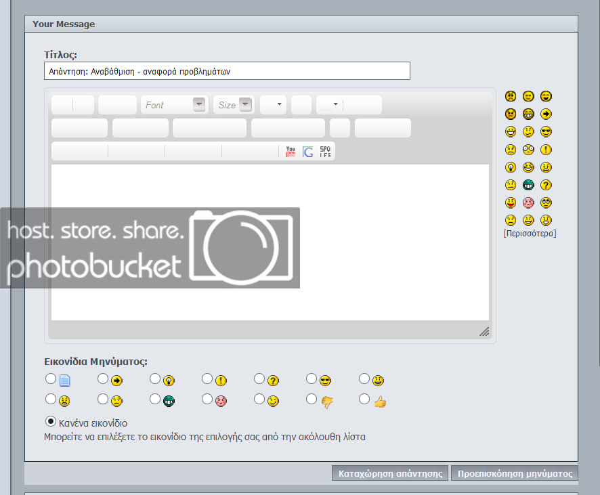Insert the rolling-eyes smiley from smilies panel

pyautogui.click(x=546, y=202)
